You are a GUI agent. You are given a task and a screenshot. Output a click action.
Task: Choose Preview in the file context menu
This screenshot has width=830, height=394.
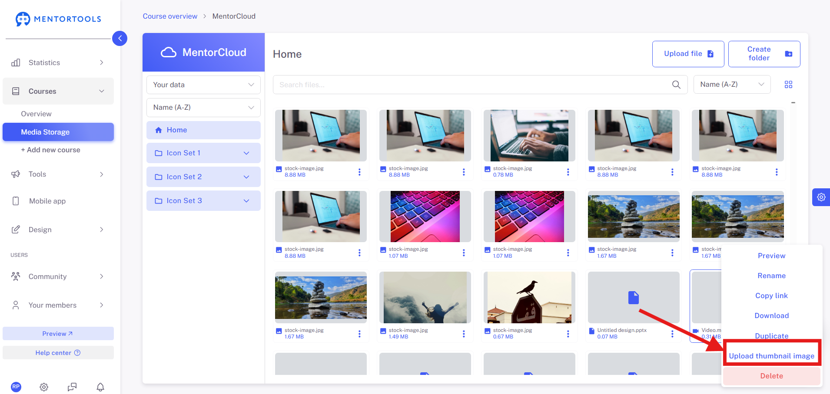(x=771, y=256)
